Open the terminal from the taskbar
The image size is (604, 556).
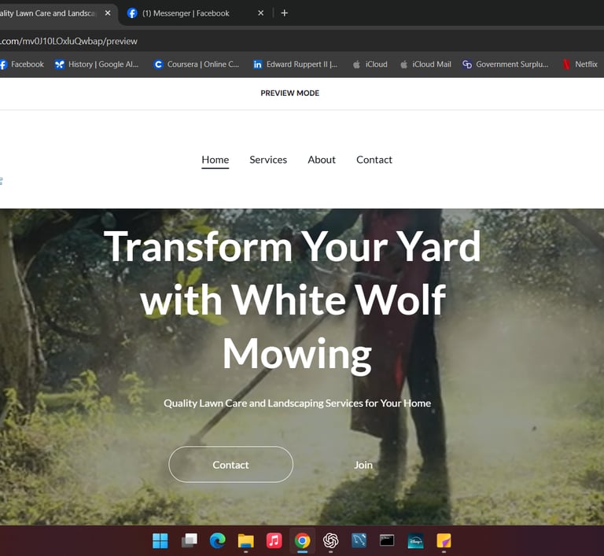[x=387, y=540]
